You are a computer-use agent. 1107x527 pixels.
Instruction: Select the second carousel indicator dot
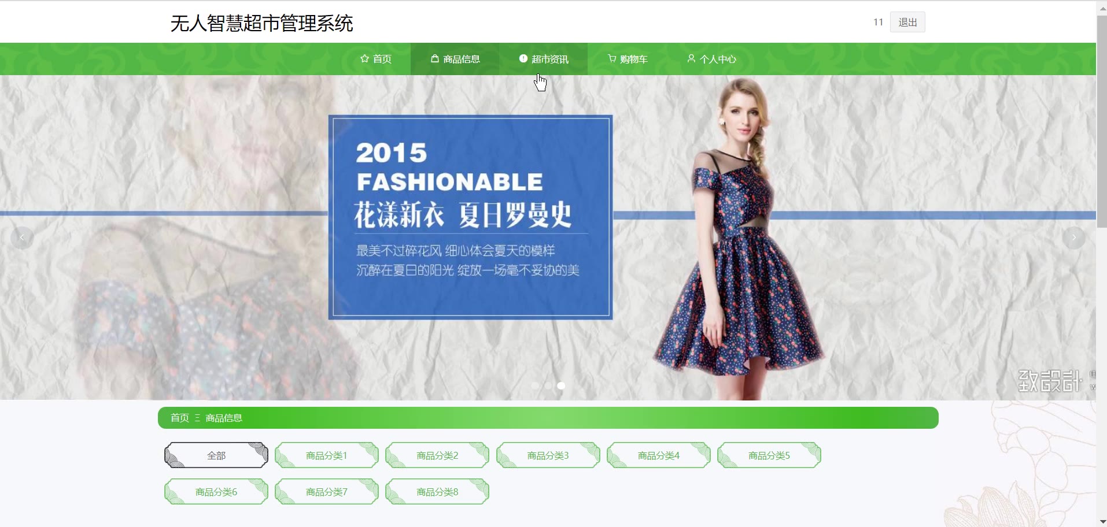pyautogui.click(x=548, y=385)
